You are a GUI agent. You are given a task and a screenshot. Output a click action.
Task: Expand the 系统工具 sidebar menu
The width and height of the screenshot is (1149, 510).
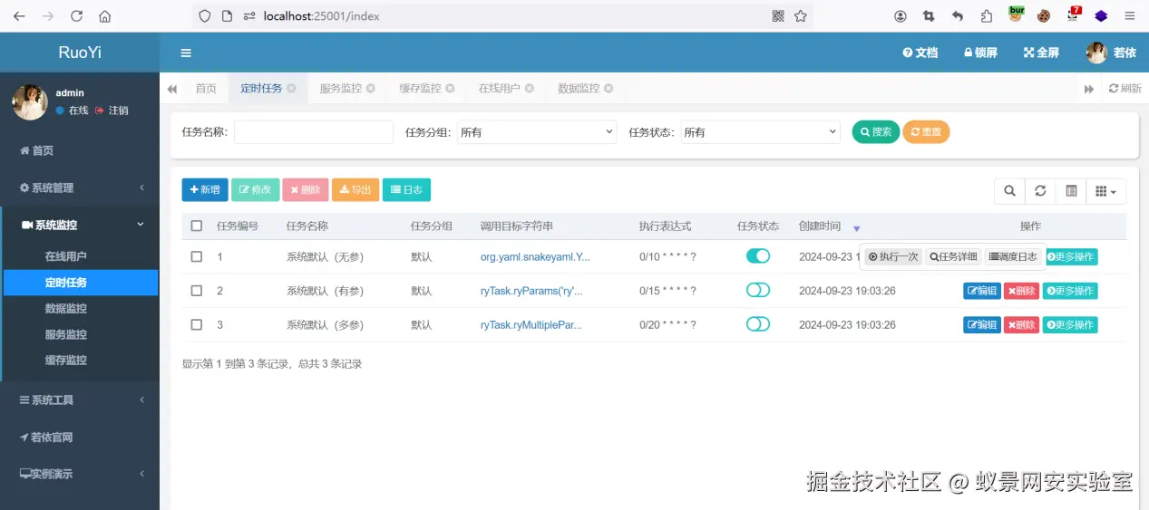[x=80, y=399]
